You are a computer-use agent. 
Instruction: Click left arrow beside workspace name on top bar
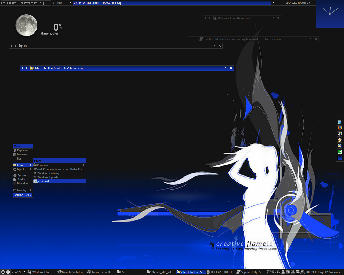[x=66, y=3]
